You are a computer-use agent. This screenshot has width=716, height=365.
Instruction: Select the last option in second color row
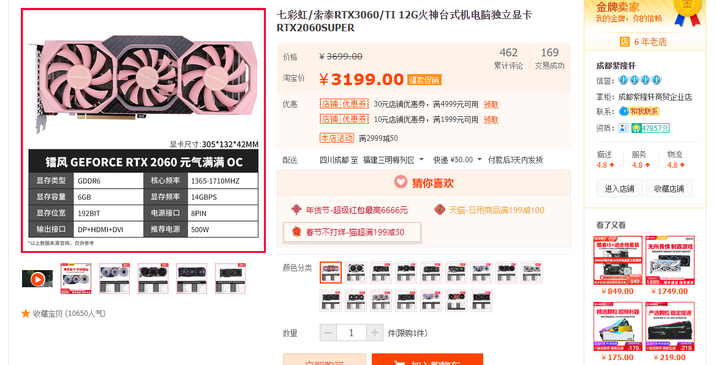481,301
